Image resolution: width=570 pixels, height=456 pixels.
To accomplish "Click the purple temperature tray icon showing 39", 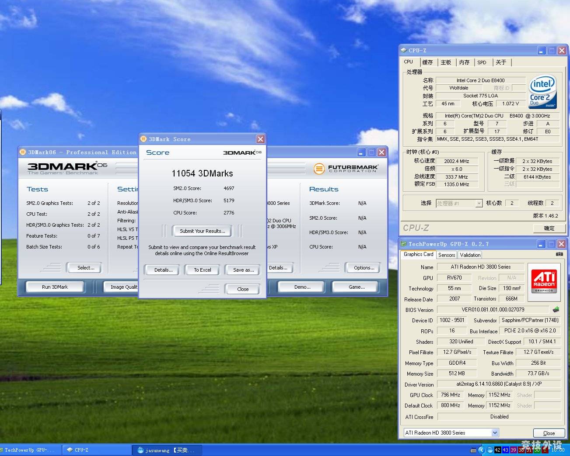I will pos(513,450).
